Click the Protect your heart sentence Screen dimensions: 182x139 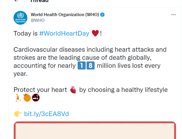click(91, 90)
